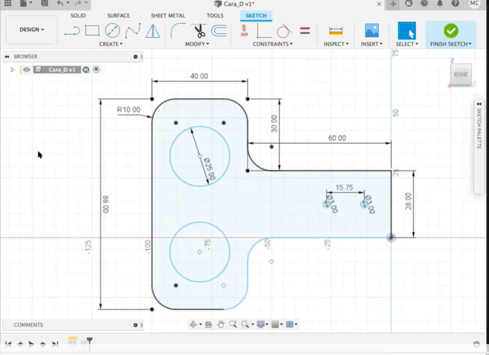Open the INSPECT dropdown menu
Viewport: 489px width, 355px height.
(336, 44)
